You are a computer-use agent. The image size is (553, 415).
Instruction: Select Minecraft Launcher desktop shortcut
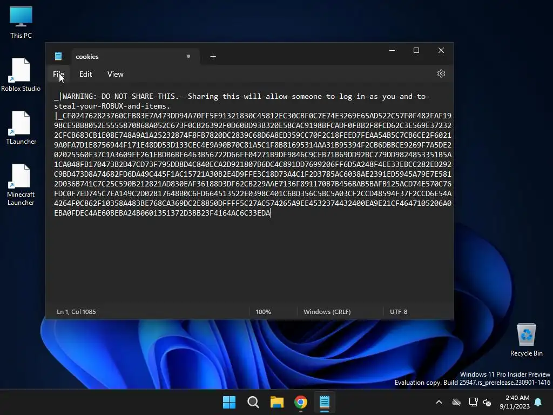coord(21,185)
